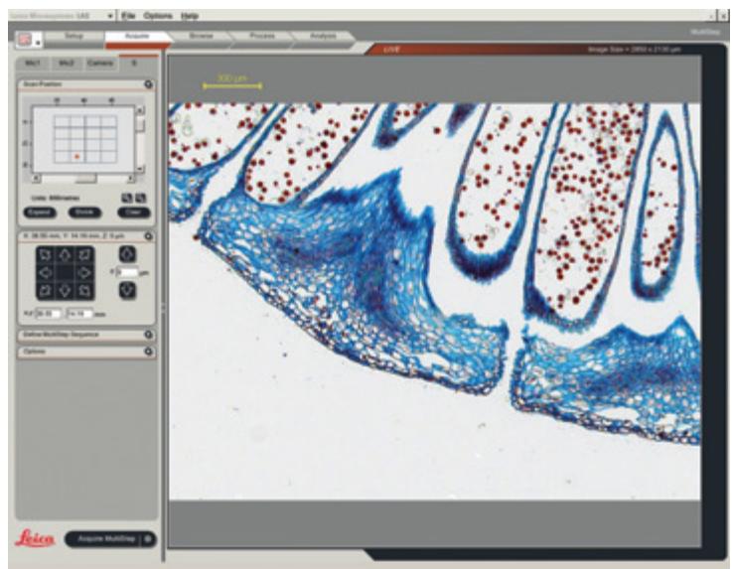This screenshot has width=732, height=569.
Task: Click the live specimen image viewer
Action: click(x=434, y=302)
